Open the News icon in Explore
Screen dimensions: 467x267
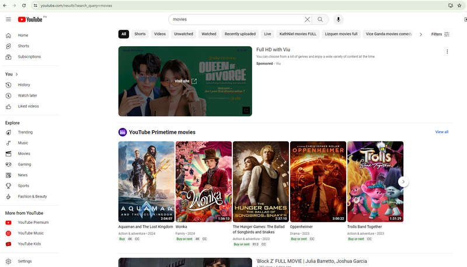click(8, 175)
